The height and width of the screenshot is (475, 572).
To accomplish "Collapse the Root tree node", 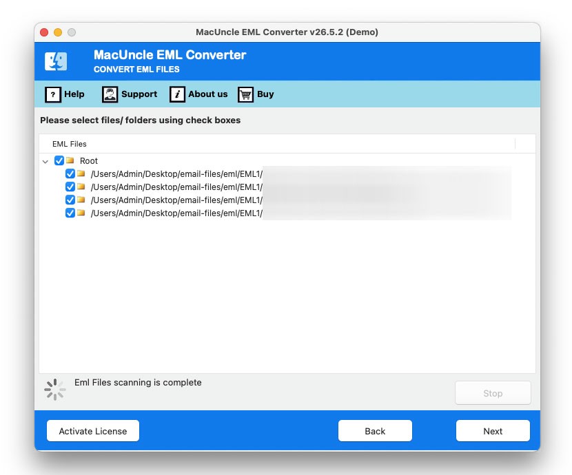I will (x=45, y=161).
